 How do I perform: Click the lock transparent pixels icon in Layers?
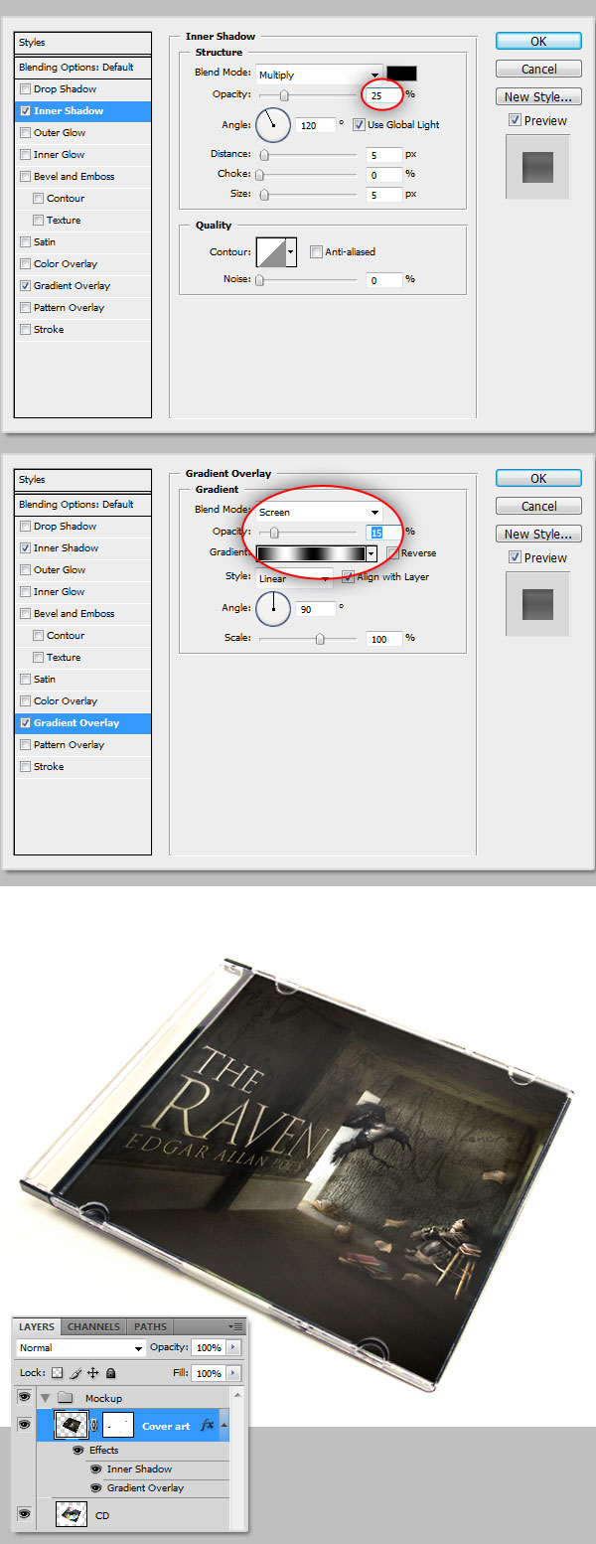tap(57, 1373)
